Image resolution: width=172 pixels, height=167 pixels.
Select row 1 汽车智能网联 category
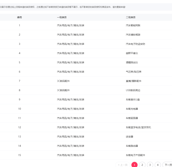[86, 25]
